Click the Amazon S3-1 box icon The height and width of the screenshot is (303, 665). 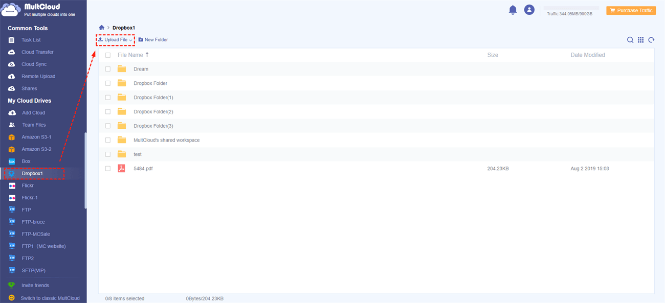(12, 137)
